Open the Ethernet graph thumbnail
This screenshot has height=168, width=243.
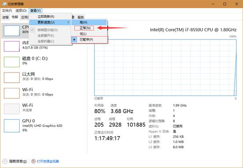pyautogui.click(x=12, y=77)
